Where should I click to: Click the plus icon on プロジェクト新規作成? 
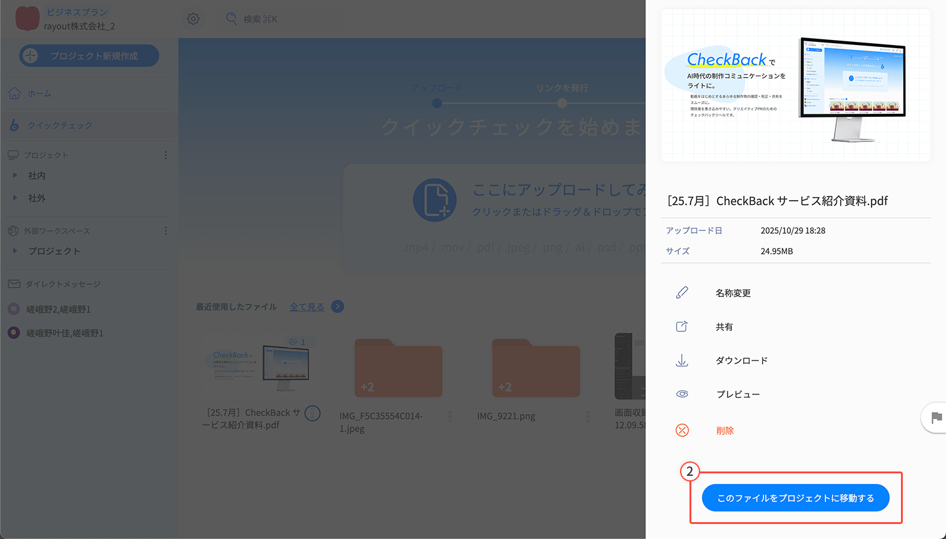(30, 56)
